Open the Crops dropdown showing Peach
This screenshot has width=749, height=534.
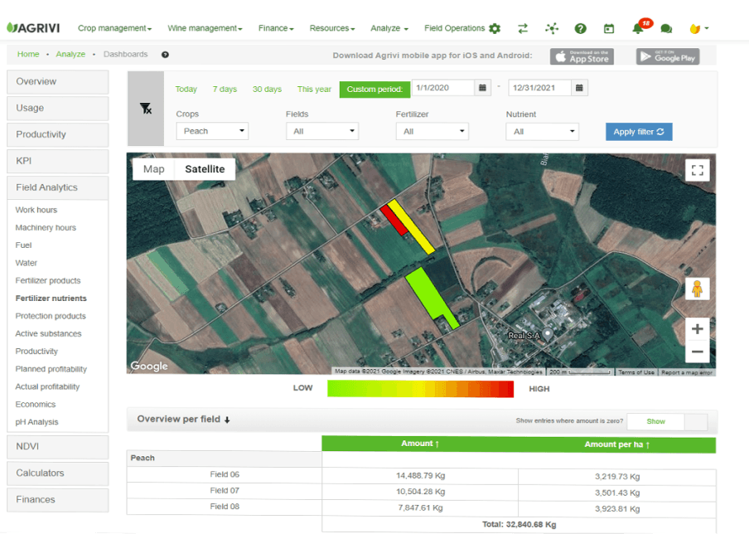[213, 131]
